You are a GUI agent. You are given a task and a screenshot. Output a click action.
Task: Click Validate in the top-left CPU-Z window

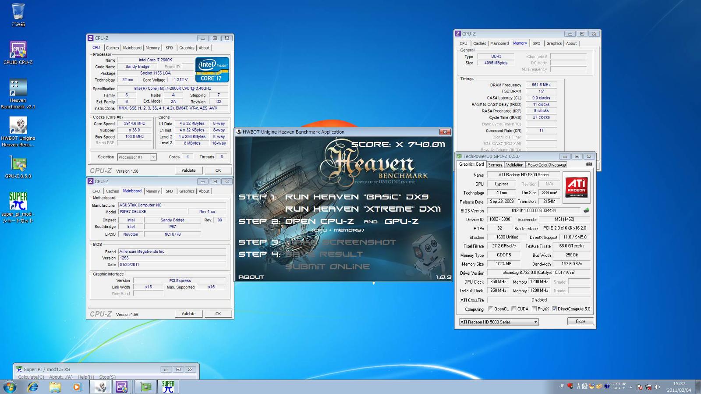click(189, 170)
